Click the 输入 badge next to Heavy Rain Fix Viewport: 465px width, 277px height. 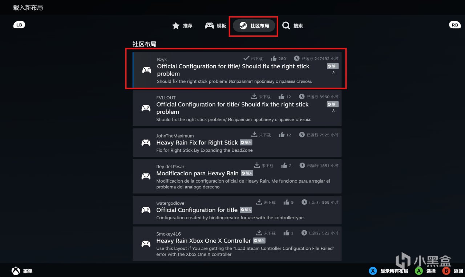pyautogui.click(x=246, y=143)
